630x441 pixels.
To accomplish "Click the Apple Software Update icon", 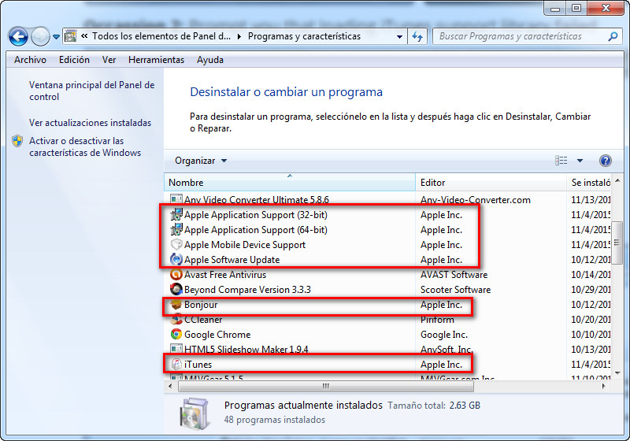I will coord(176,259).
